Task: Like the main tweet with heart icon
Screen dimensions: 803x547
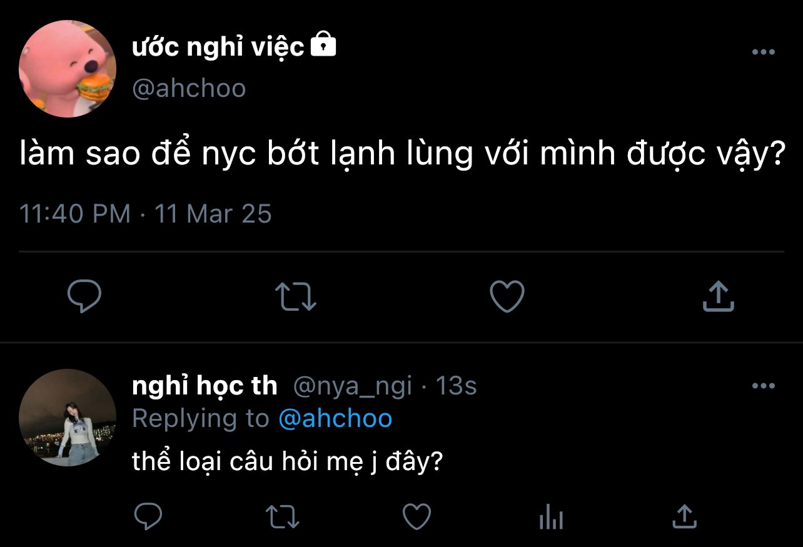Action: (x=507, y=296)
